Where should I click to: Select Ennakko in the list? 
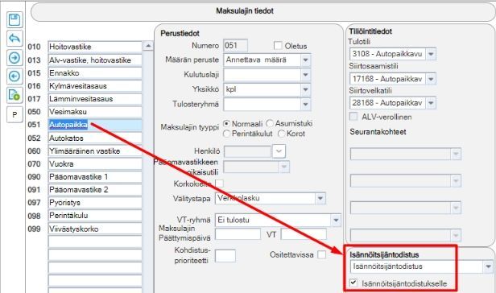[95, 73]
